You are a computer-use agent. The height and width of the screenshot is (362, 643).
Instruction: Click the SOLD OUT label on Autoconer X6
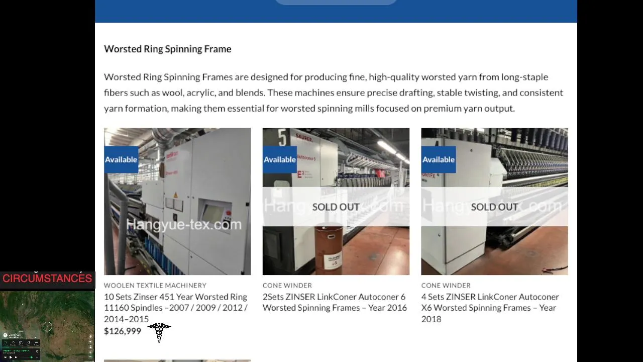(x=494, y=207)
